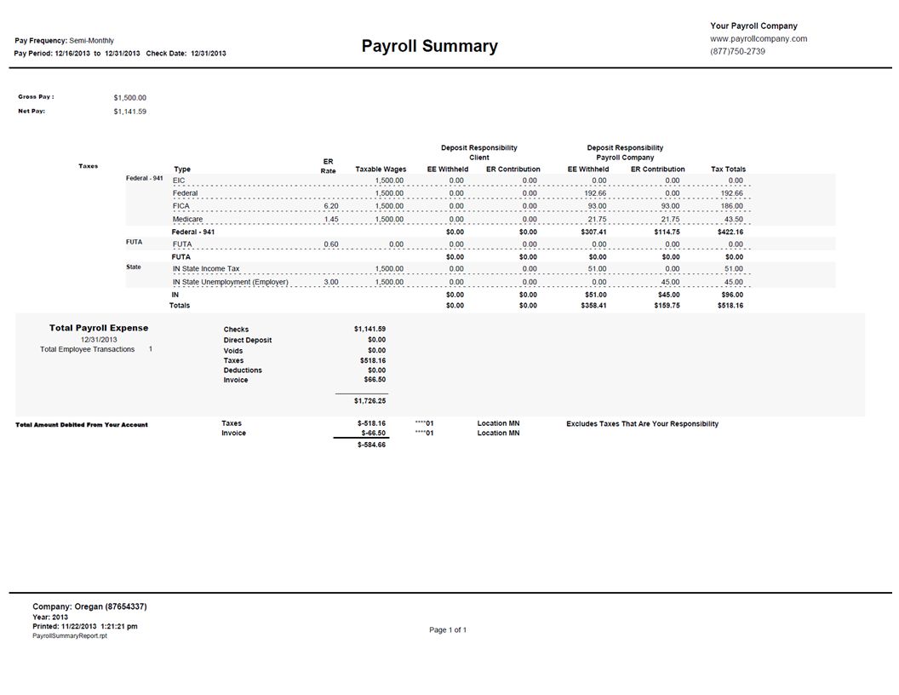This screenshot has height=695, width=899.
Task: Select the FICA ER rate 6.20
Action: pos(331,206)
